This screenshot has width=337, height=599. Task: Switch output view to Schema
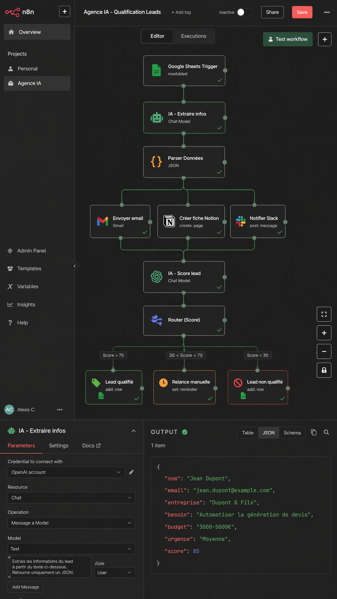(x=292, y=433)
